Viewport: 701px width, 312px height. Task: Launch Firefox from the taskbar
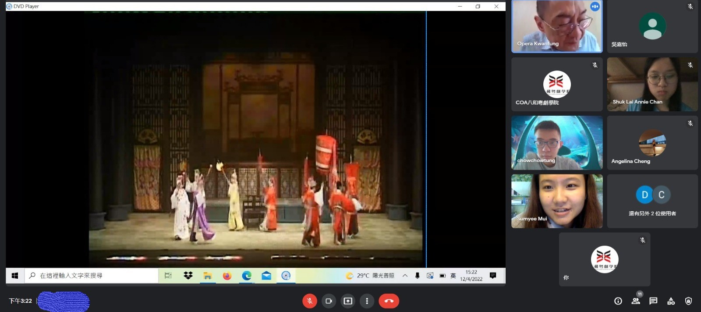point(227,276)
